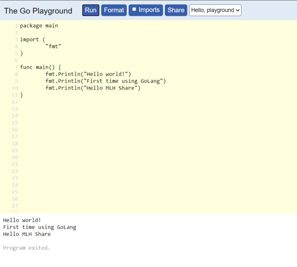Click line number 12 in the gutter

(15, 102)
